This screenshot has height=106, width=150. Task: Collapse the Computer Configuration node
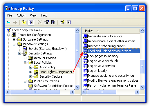point(8,35)
